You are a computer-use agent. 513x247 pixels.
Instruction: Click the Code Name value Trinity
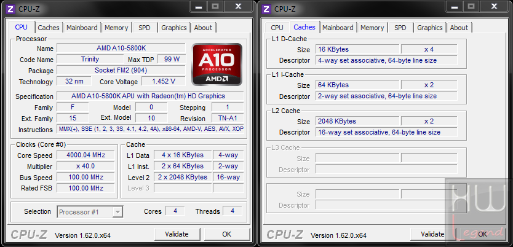[90, 59]
